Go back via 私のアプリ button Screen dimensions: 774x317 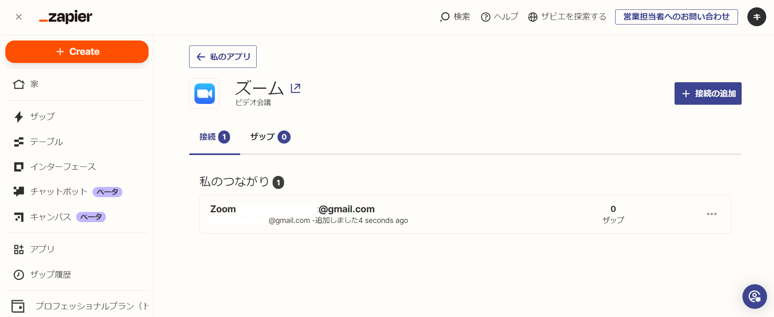pos(223,57)
